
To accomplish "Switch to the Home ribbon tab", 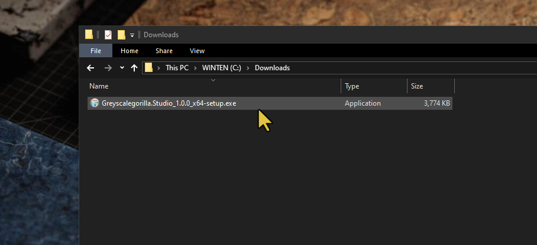I will [x=130, y=51].
